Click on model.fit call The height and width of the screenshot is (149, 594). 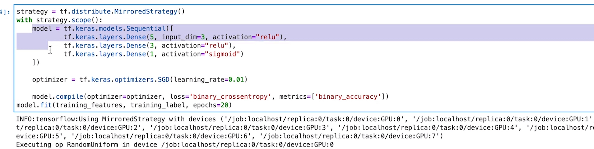(34, 105)
